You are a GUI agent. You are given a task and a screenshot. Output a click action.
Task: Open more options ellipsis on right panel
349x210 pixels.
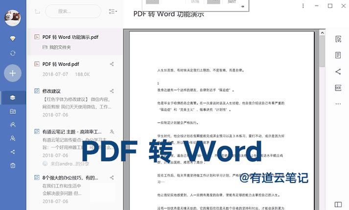click(338, 104)
